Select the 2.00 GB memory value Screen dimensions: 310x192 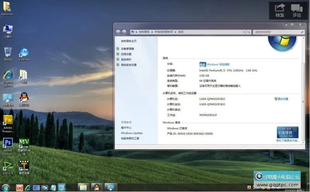click(204, 75)
